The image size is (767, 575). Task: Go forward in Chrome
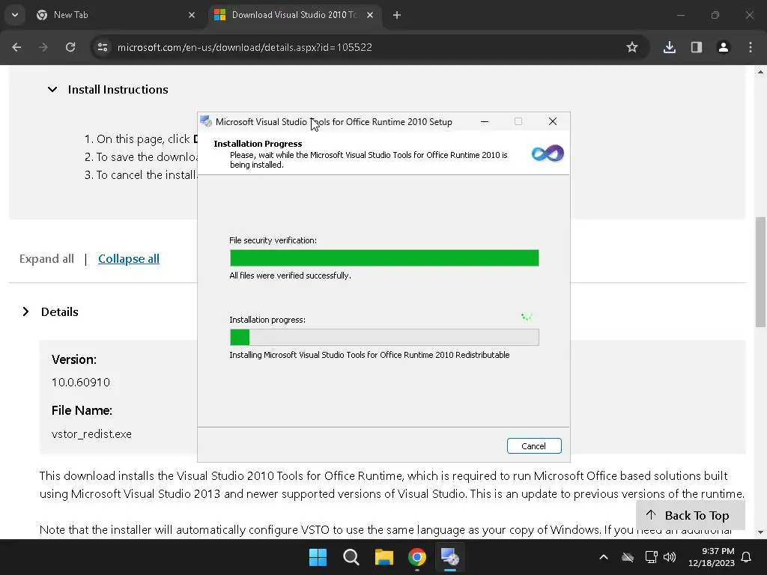tap(43, 47)
